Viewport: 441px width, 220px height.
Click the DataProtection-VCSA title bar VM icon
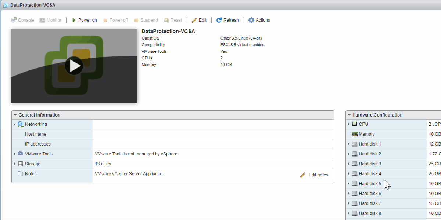click(x=6, y=5)
